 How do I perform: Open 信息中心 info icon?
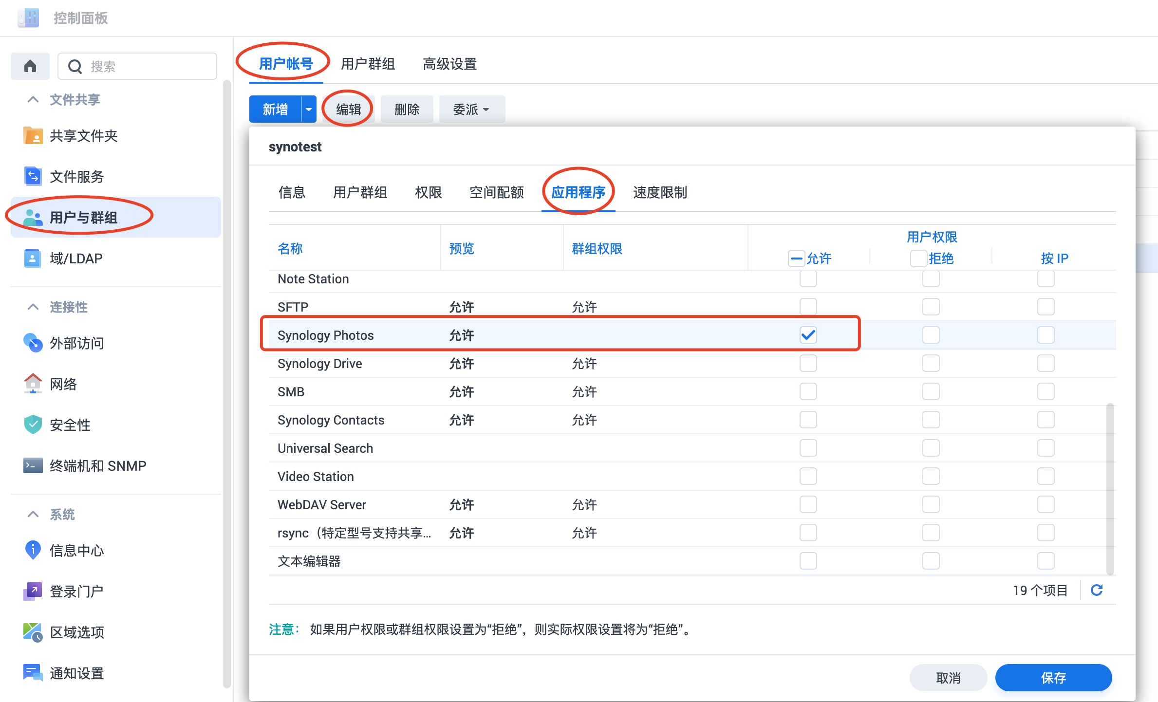(x=33, y=550)
